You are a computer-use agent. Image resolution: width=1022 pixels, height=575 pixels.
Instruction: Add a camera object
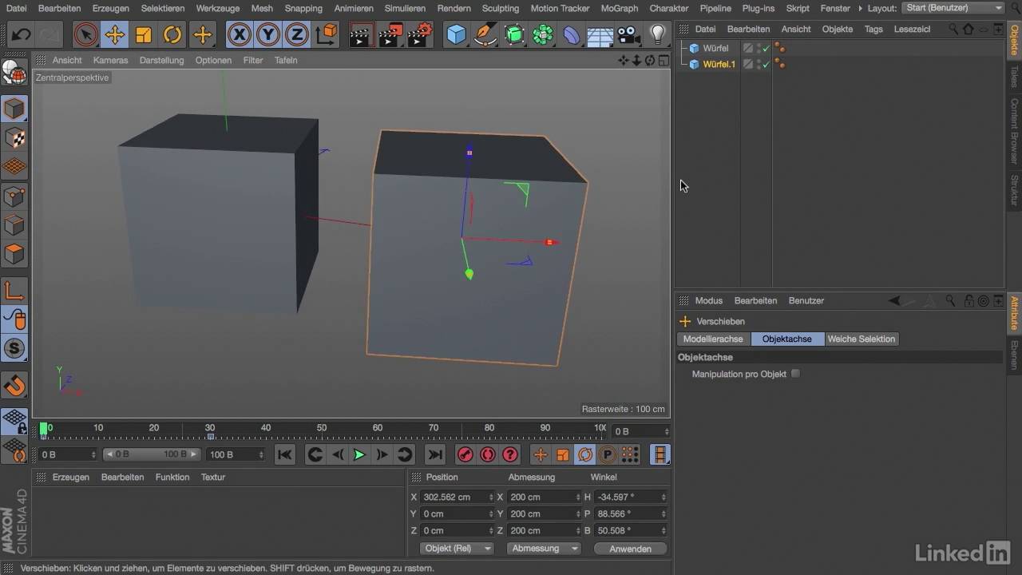coord(629,35)
